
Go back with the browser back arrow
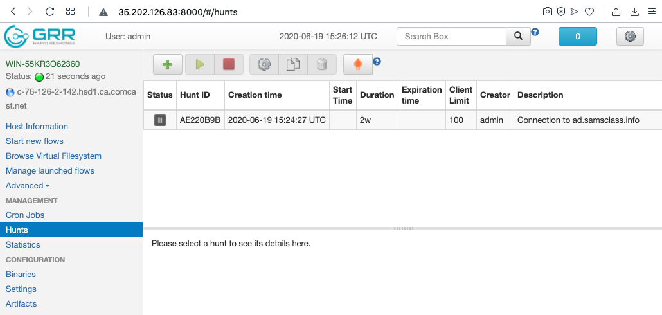(13, 12)
